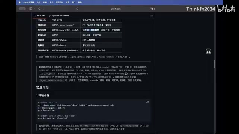Viewport: 239px width, 134px height.
Task: Open the 文件 menu
Action: point(38,3)
